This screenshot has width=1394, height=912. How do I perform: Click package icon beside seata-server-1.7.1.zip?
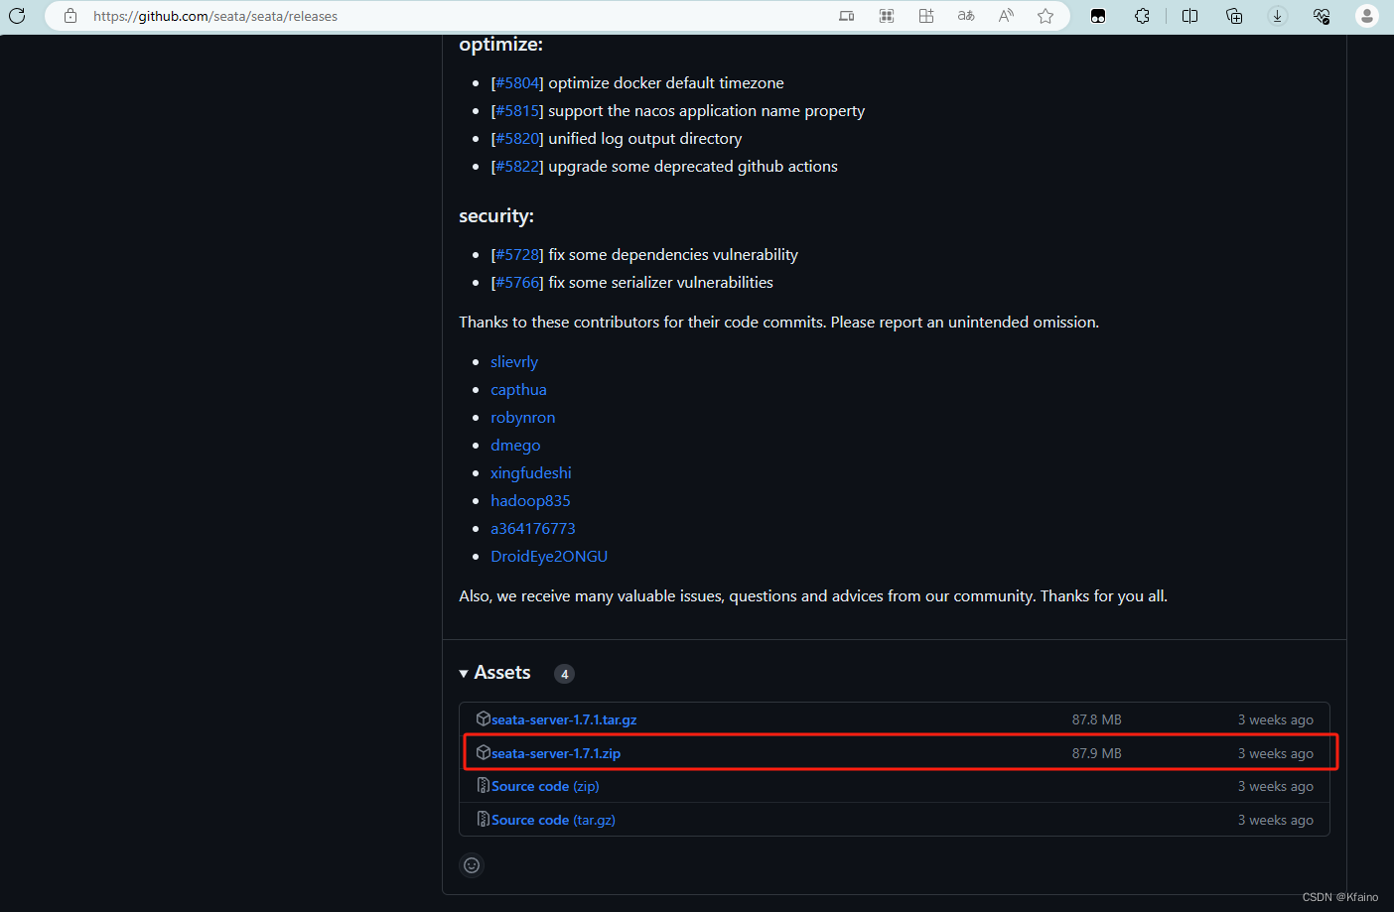[x=484, y=752]
